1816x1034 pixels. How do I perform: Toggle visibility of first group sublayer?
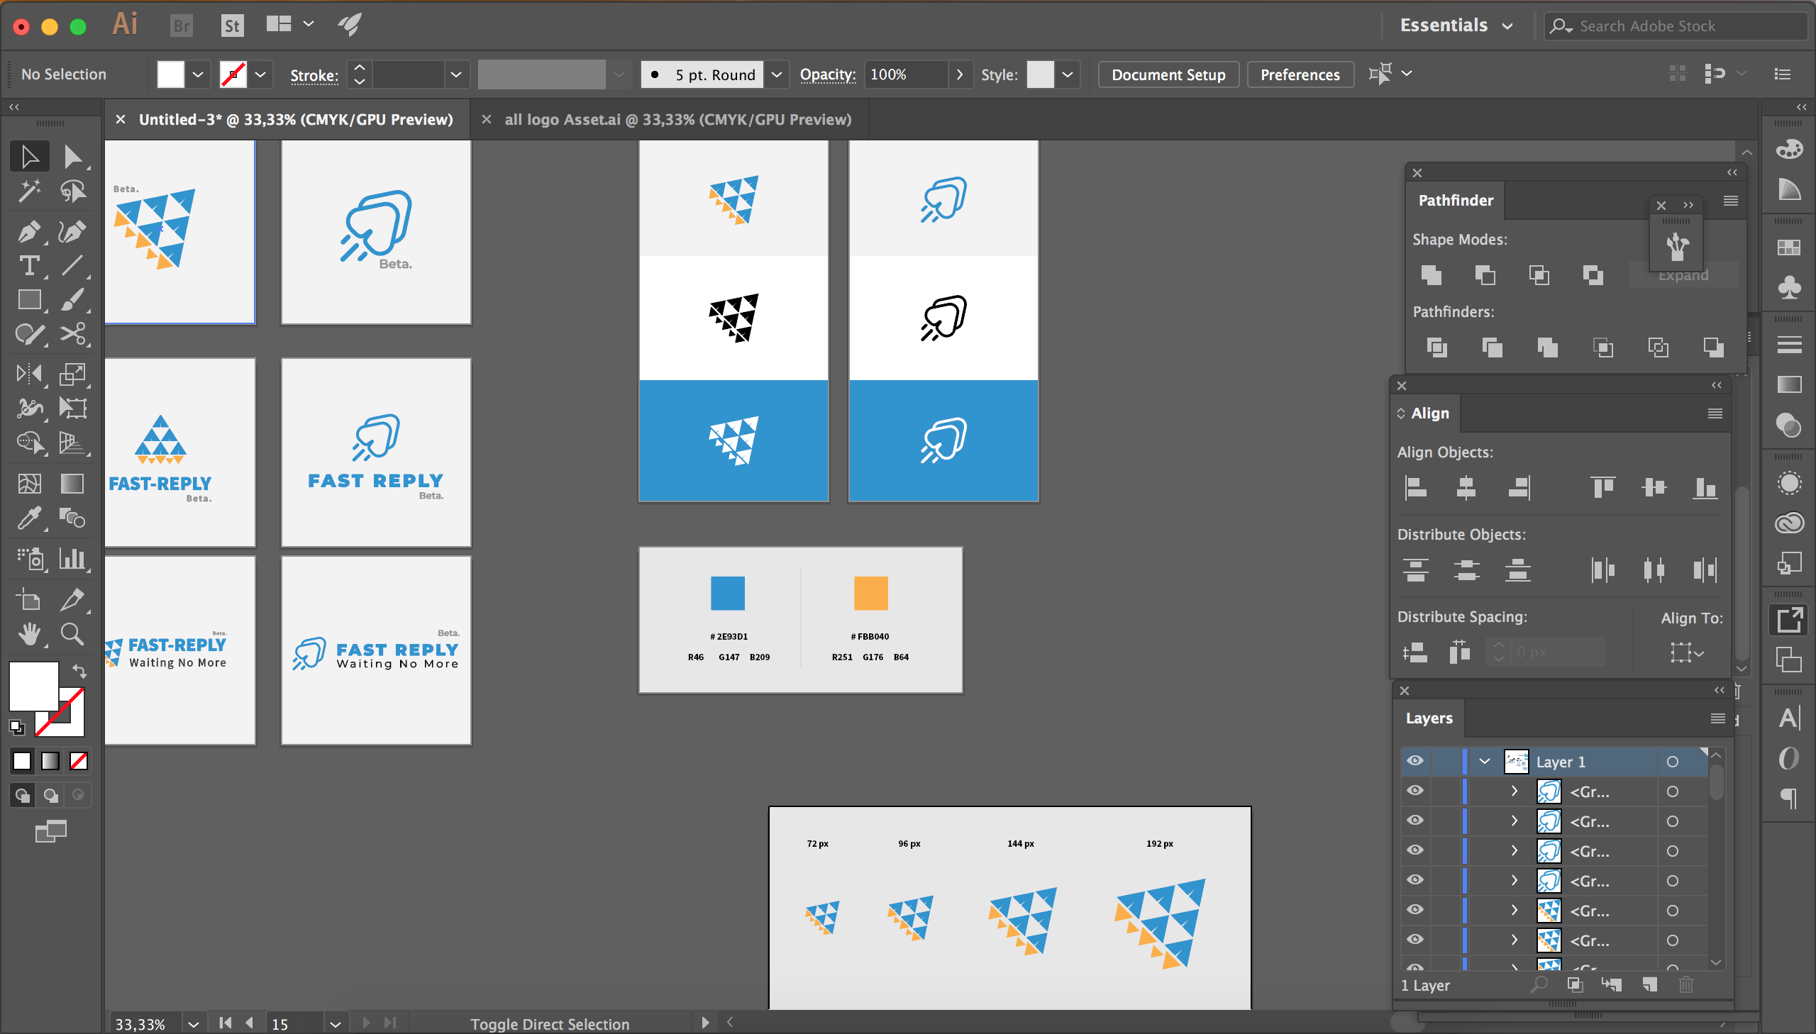1414,791
